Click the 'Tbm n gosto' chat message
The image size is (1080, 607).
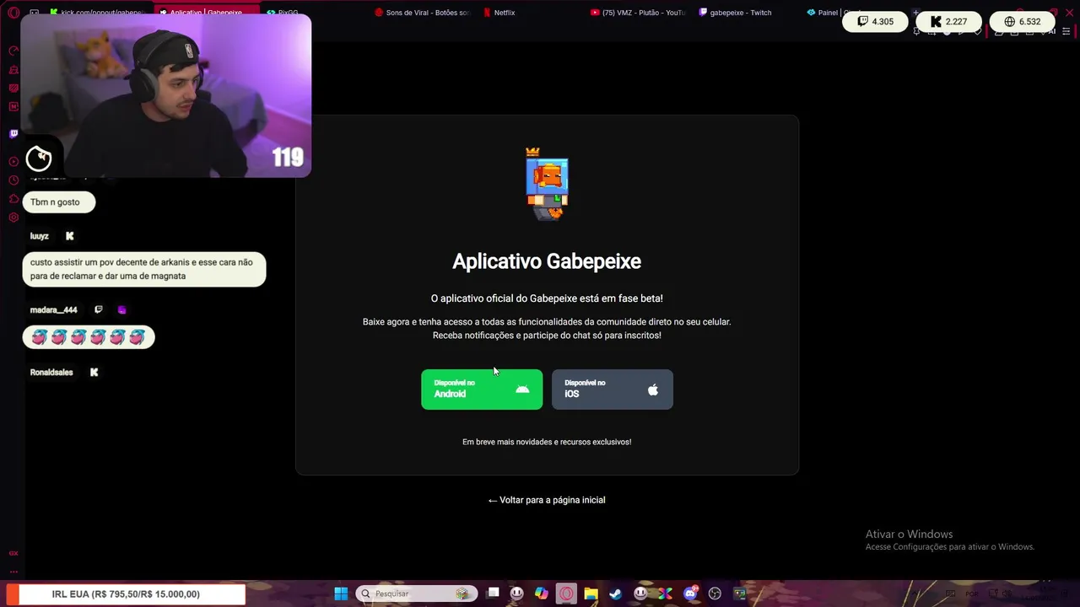(58, 202)
